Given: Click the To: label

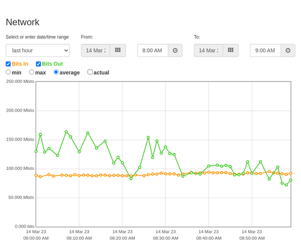Looking at the screenshot, I should 197,37.
